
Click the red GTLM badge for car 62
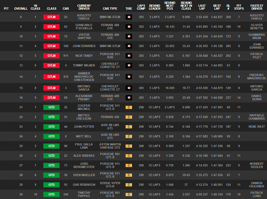tap(51, 27)
